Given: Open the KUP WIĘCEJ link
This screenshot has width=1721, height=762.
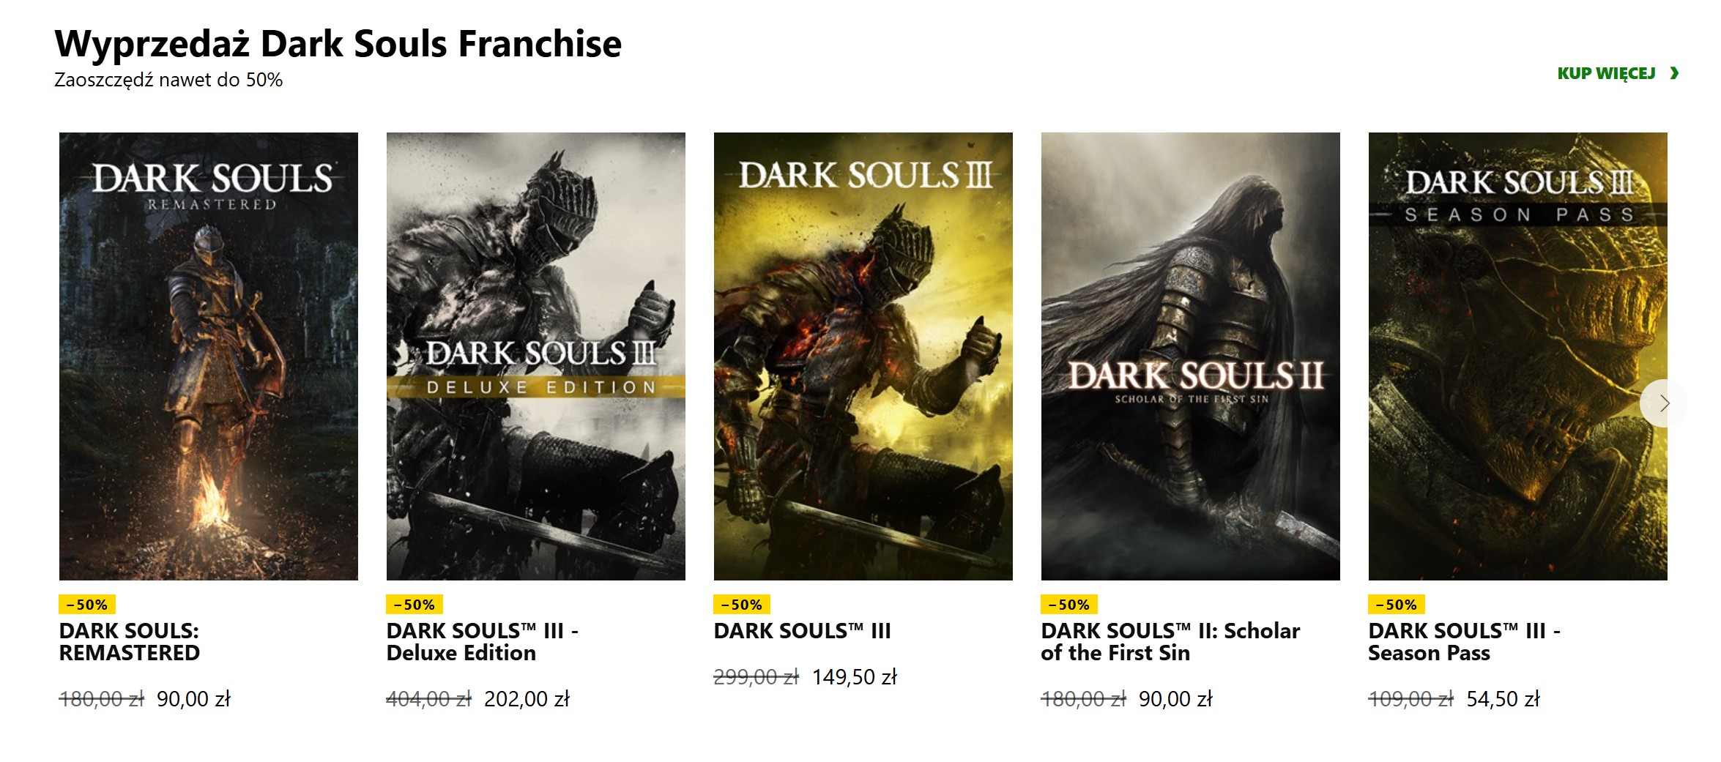Looking at the screenshot, I should pyautogui.click(x=1606, y=73).
